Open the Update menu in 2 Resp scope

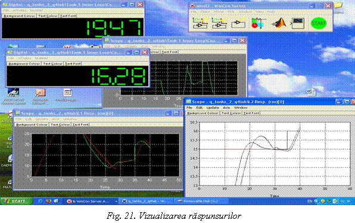213,107
